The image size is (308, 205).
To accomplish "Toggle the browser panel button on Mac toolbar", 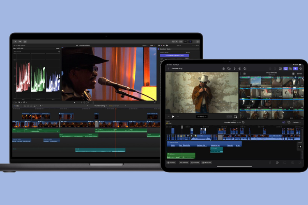I will point(181,41).
